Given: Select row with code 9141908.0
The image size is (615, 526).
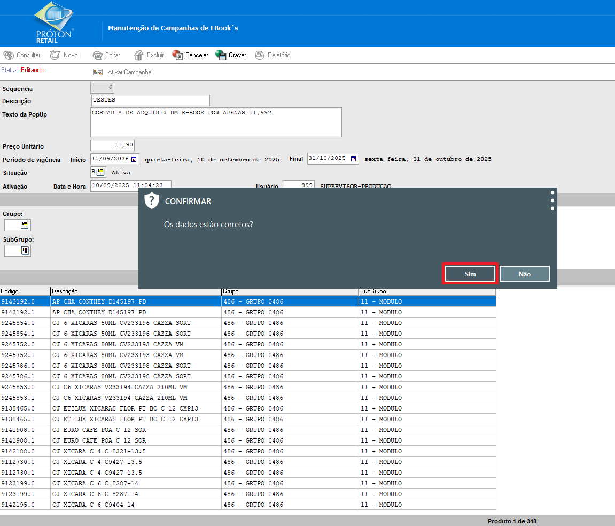Looking at the screenshot, I should click(x=248, y=430).
